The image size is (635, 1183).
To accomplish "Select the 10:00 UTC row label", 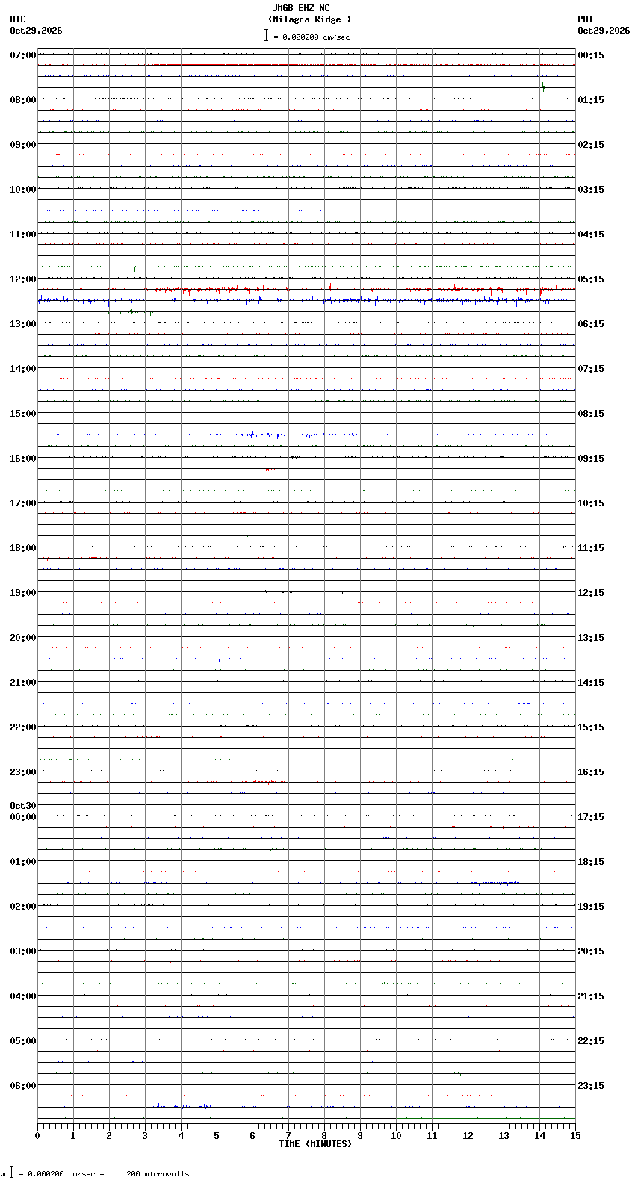I will point(23,190).
